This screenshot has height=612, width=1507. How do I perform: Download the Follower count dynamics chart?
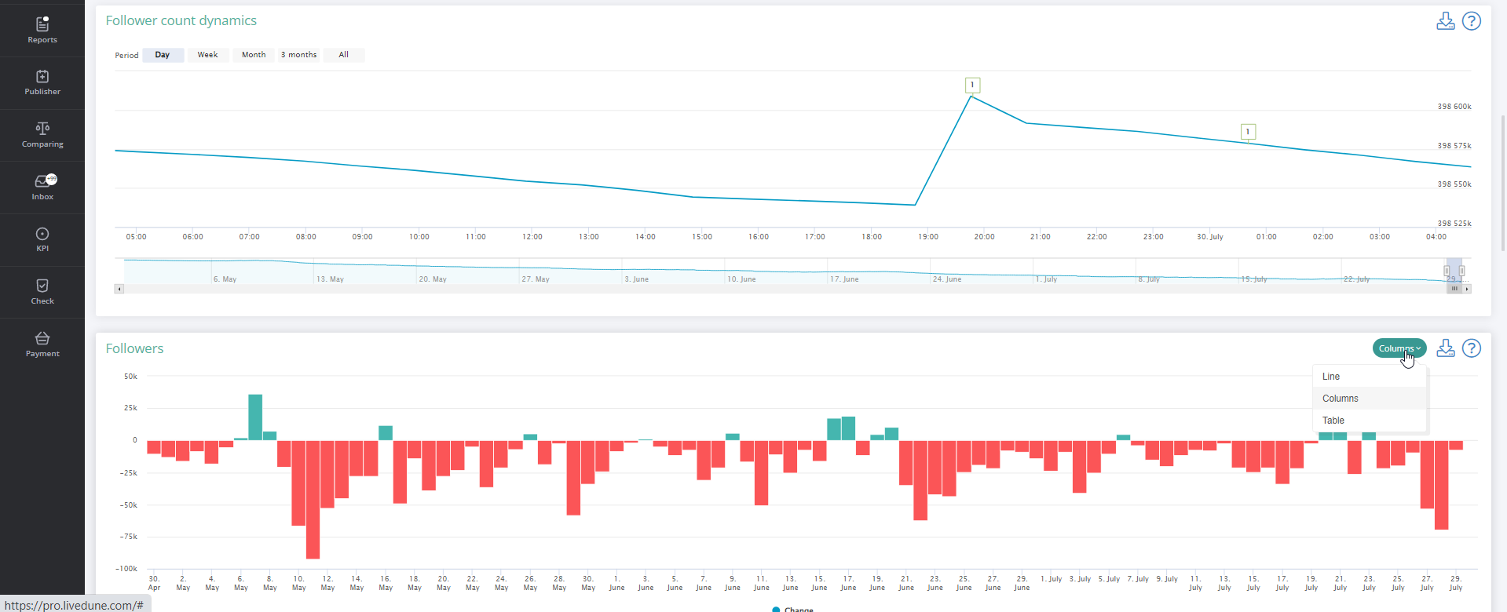1445,21
